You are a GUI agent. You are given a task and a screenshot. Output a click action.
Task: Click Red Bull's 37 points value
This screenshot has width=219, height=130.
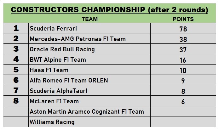(183, 50)
